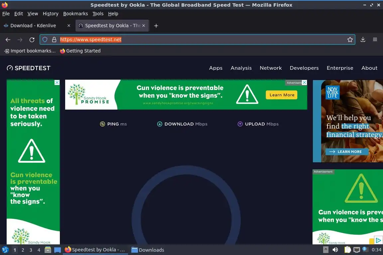Go back with the browser back arrow
Viewport: 383px width, 255px height.
8,40
